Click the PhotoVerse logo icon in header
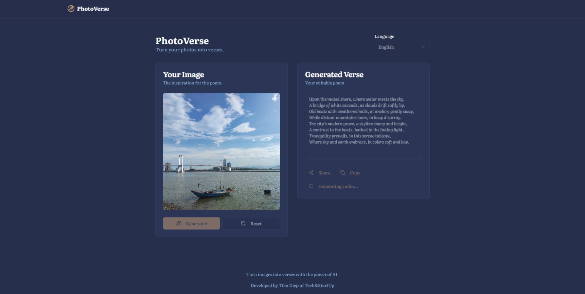The image size is (585, 294). coord(71,9)
